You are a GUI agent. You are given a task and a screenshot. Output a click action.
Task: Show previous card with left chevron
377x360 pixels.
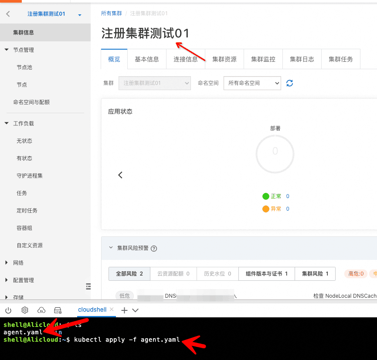120,175
